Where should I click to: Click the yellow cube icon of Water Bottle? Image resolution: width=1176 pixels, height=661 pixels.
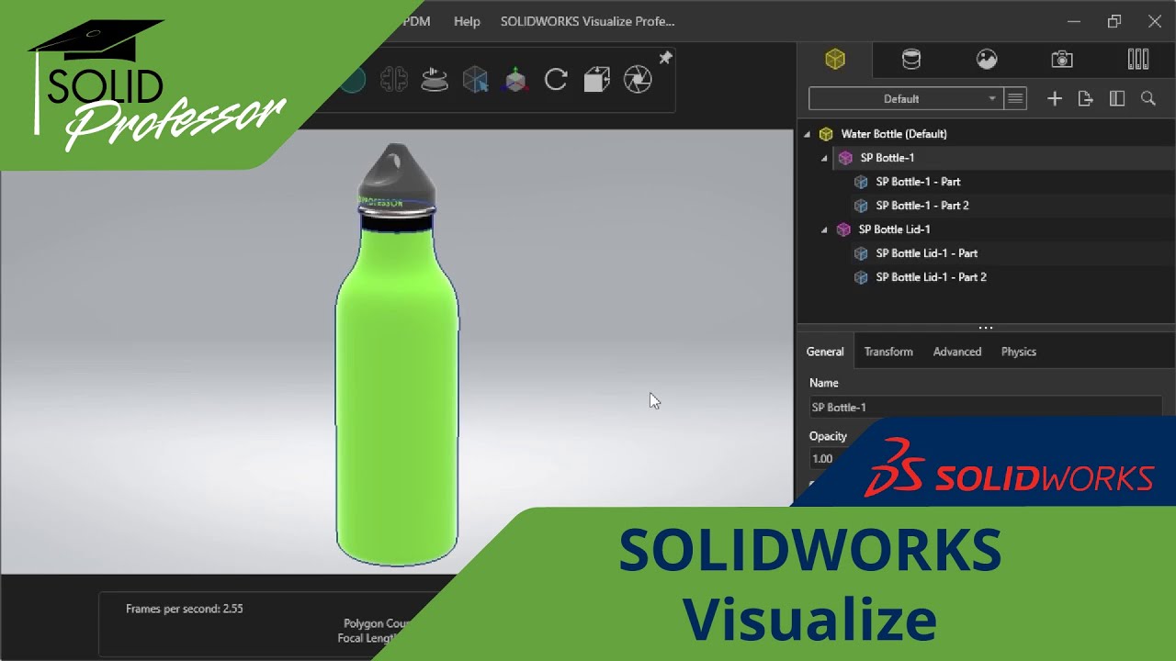tap(826, 134)
